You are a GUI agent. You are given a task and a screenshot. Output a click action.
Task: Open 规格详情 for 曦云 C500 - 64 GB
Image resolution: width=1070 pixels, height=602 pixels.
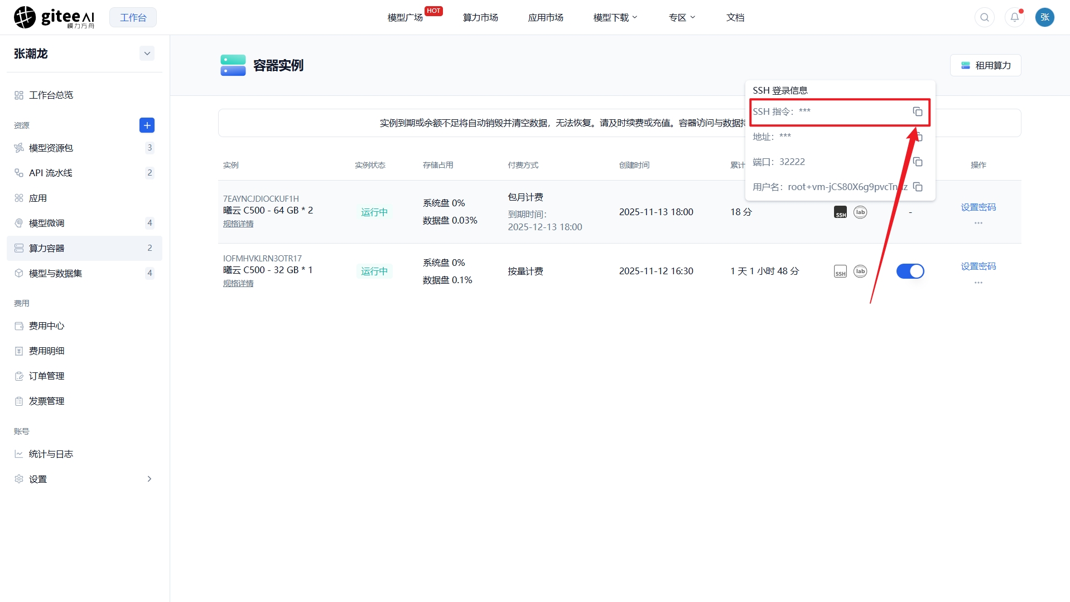pos(238,224)
